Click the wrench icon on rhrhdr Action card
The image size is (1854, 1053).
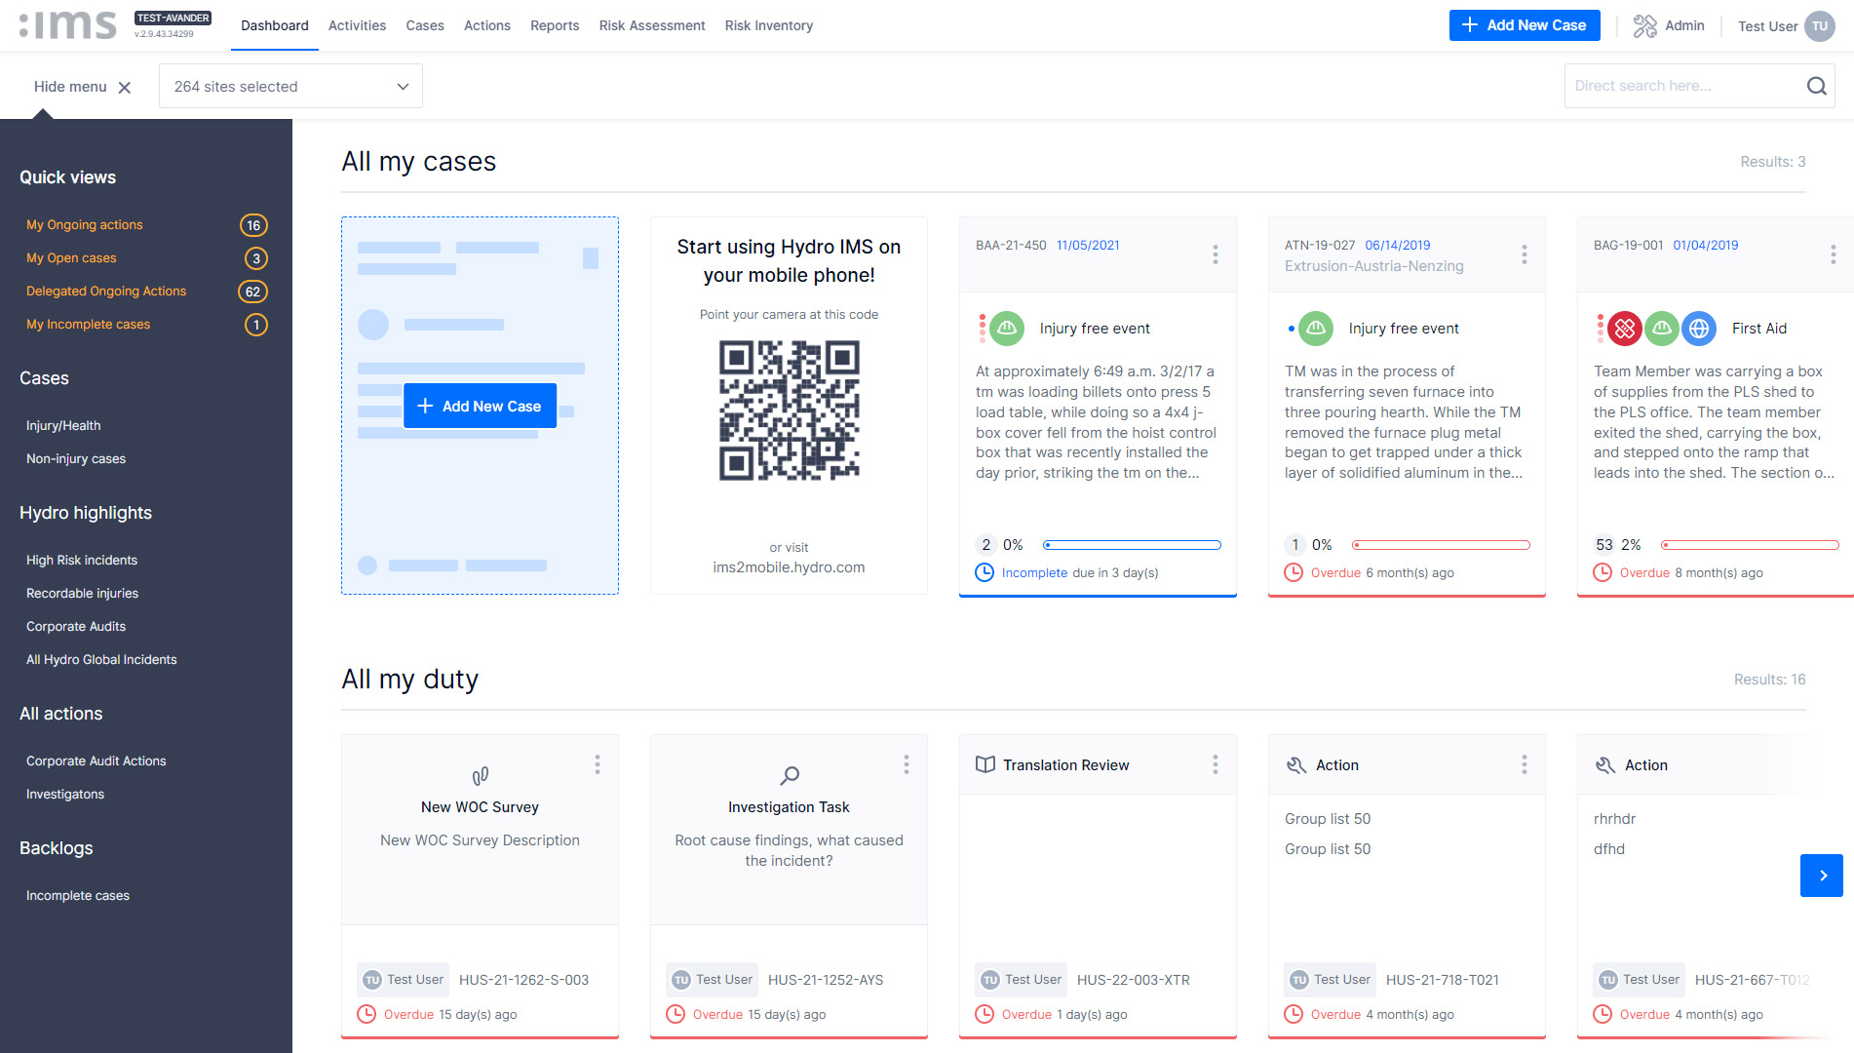1605,765
